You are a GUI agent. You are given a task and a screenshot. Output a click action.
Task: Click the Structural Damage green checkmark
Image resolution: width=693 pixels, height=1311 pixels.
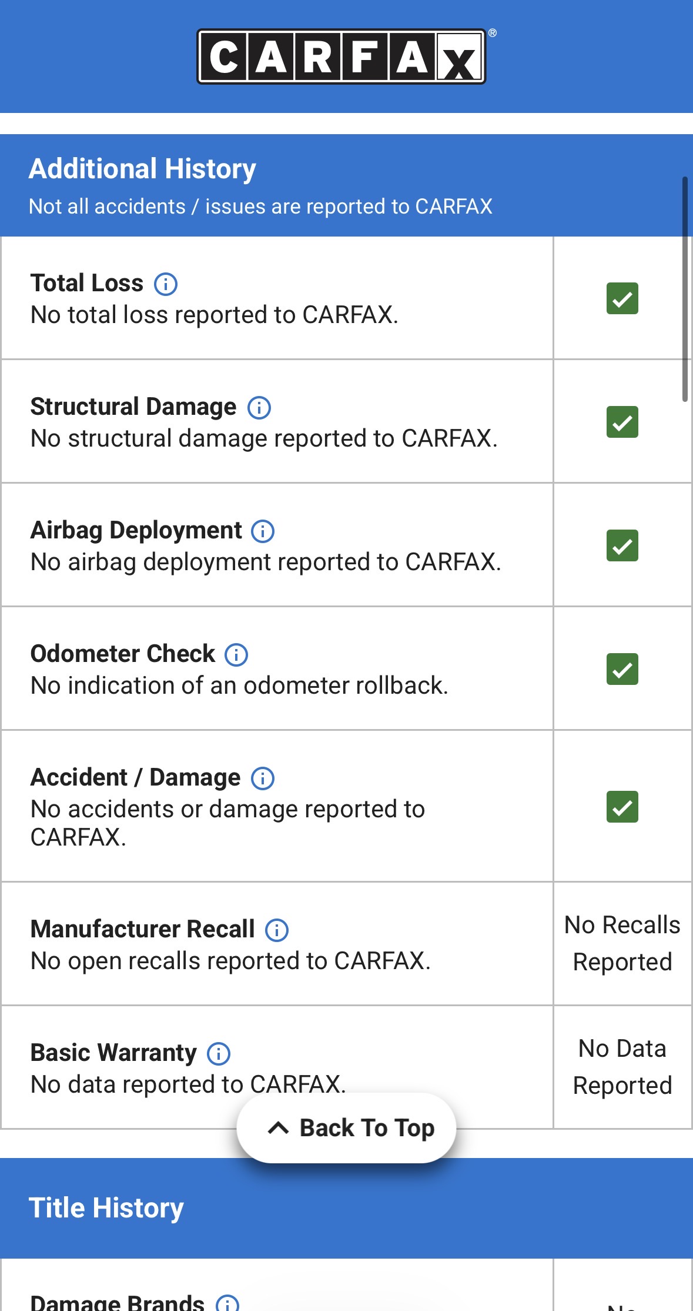(622, 422)
